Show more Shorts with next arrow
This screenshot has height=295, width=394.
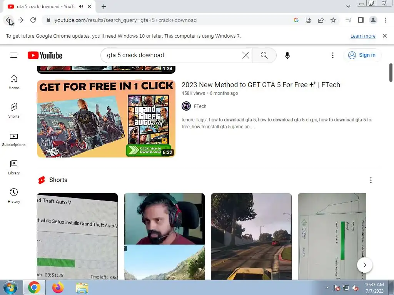coord(365,265)
